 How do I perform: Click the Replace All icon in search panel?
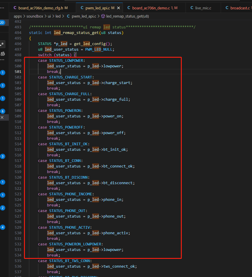point(3,54)
